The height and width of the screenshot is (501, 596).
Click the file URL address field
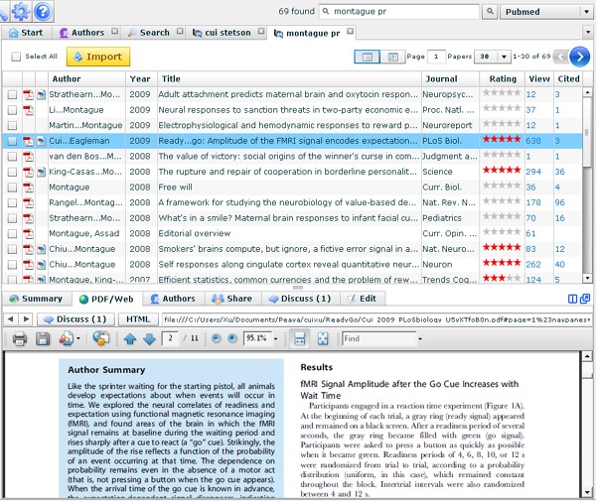[376, 319]
